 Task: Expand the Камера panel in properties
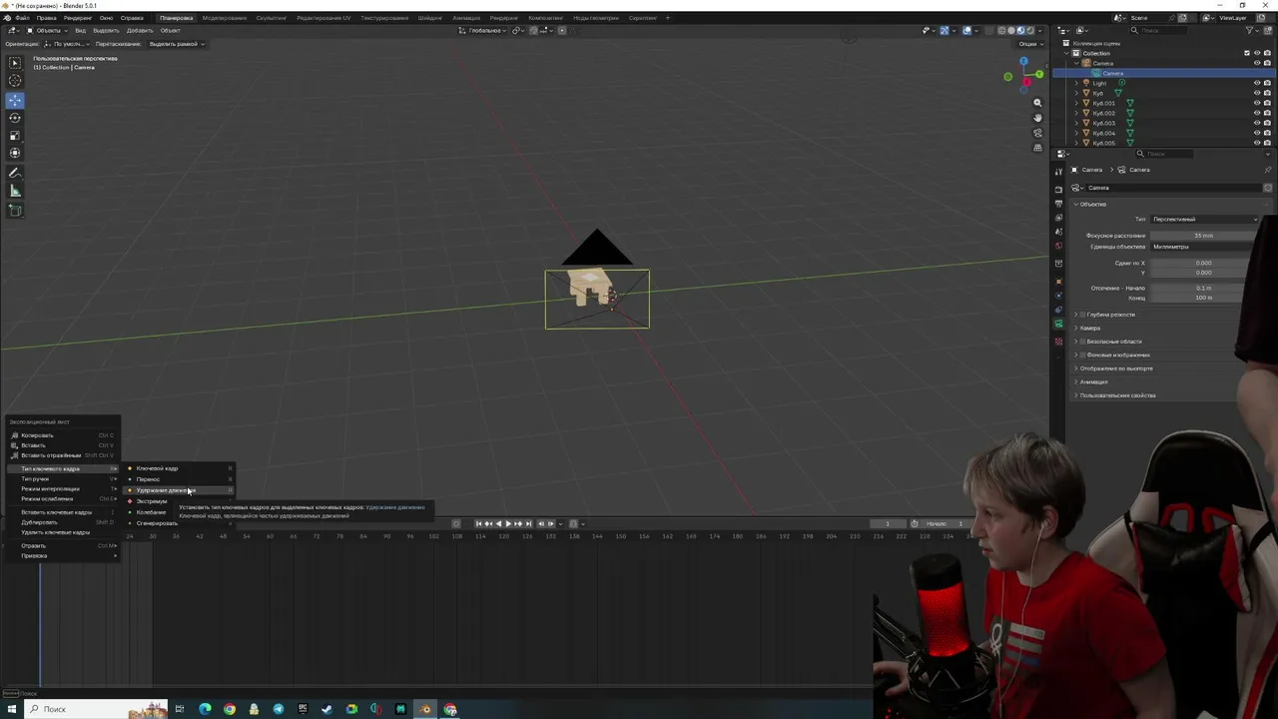click(1089, 328)
